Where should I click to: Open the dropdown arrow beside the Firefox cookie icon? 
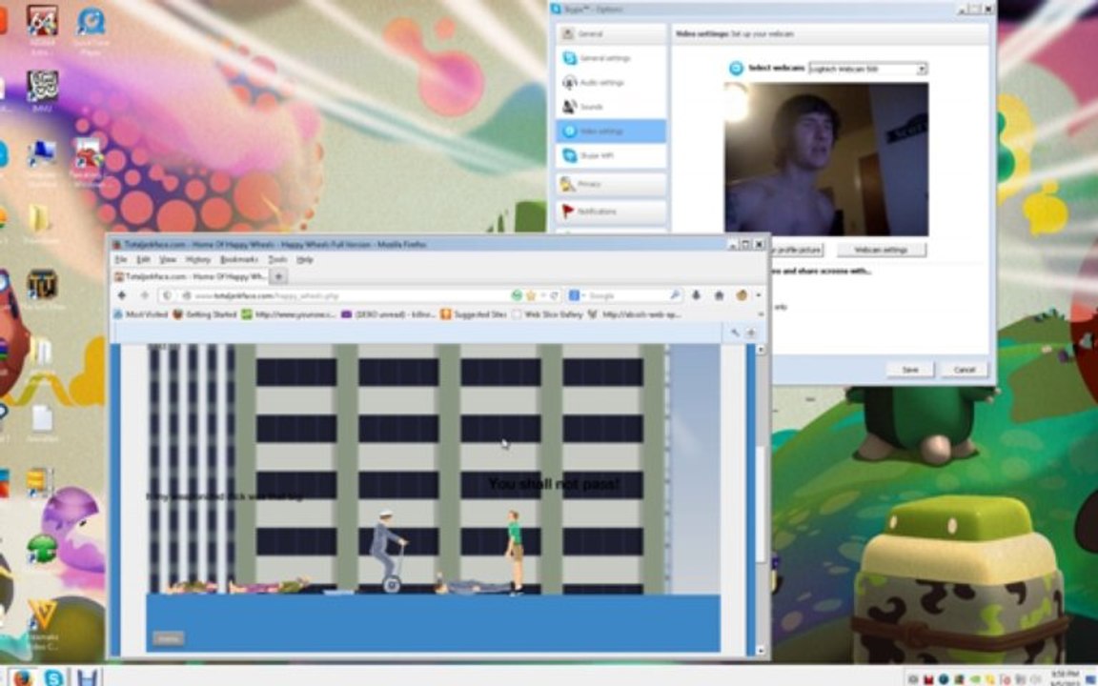(x=758, y=295)
